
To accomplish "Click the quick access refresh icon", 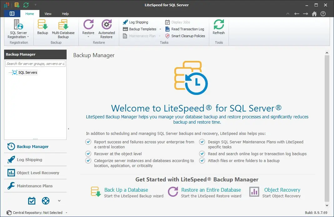I will pos(26,5).
